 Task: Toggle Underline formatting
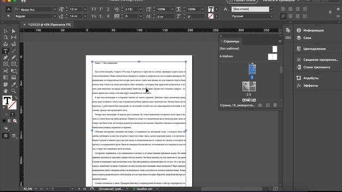[x=108, y=9]
